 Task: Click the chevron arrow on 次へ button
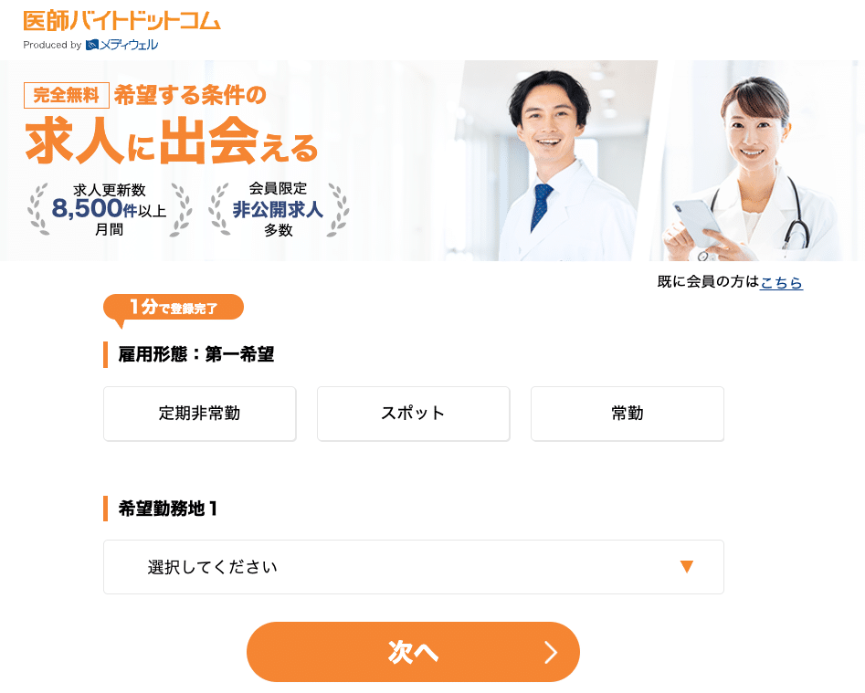(551, 652)
